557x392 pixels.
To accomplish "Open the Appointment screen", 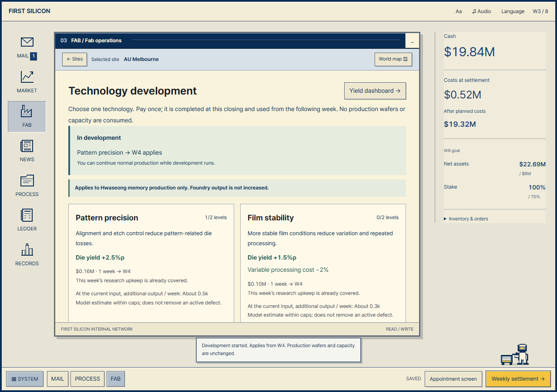I will coord(453,379).
